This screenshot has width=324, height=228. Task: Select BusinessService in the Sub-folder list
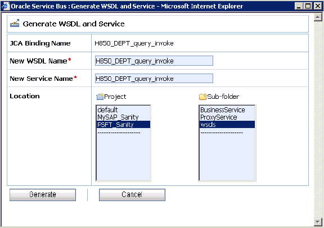pyautogui.click(x=227, y=110)
